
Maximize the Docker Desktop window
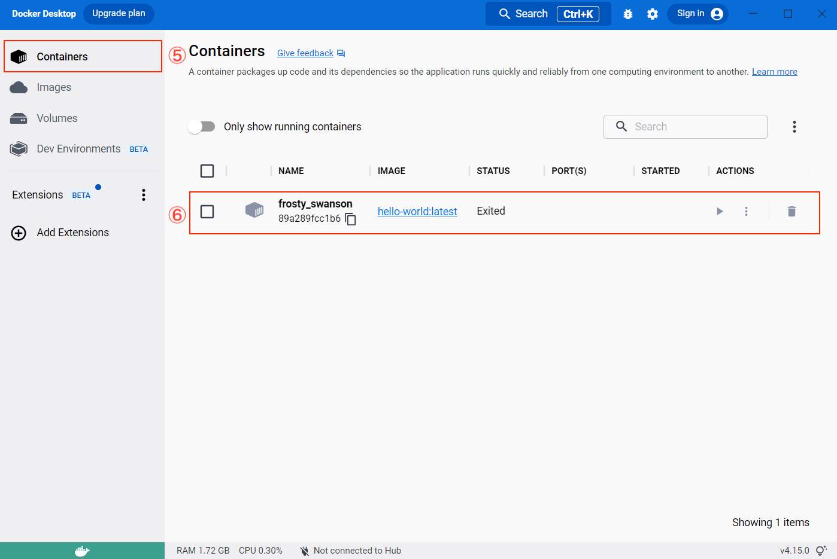tap(788, 14)
